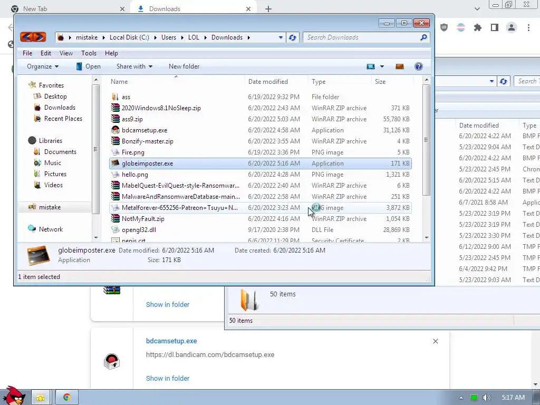
Task: Click the Open toolbar button
Action: 89,66
